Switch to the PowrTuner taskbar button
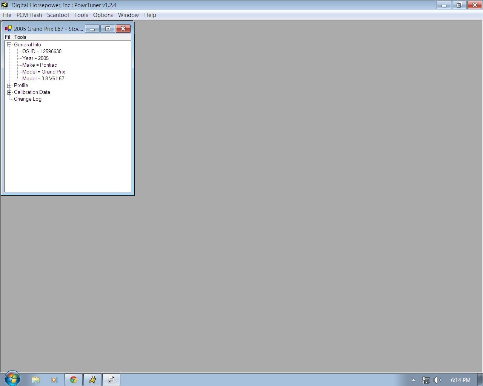The image size is (483, 386). [111, 380]
